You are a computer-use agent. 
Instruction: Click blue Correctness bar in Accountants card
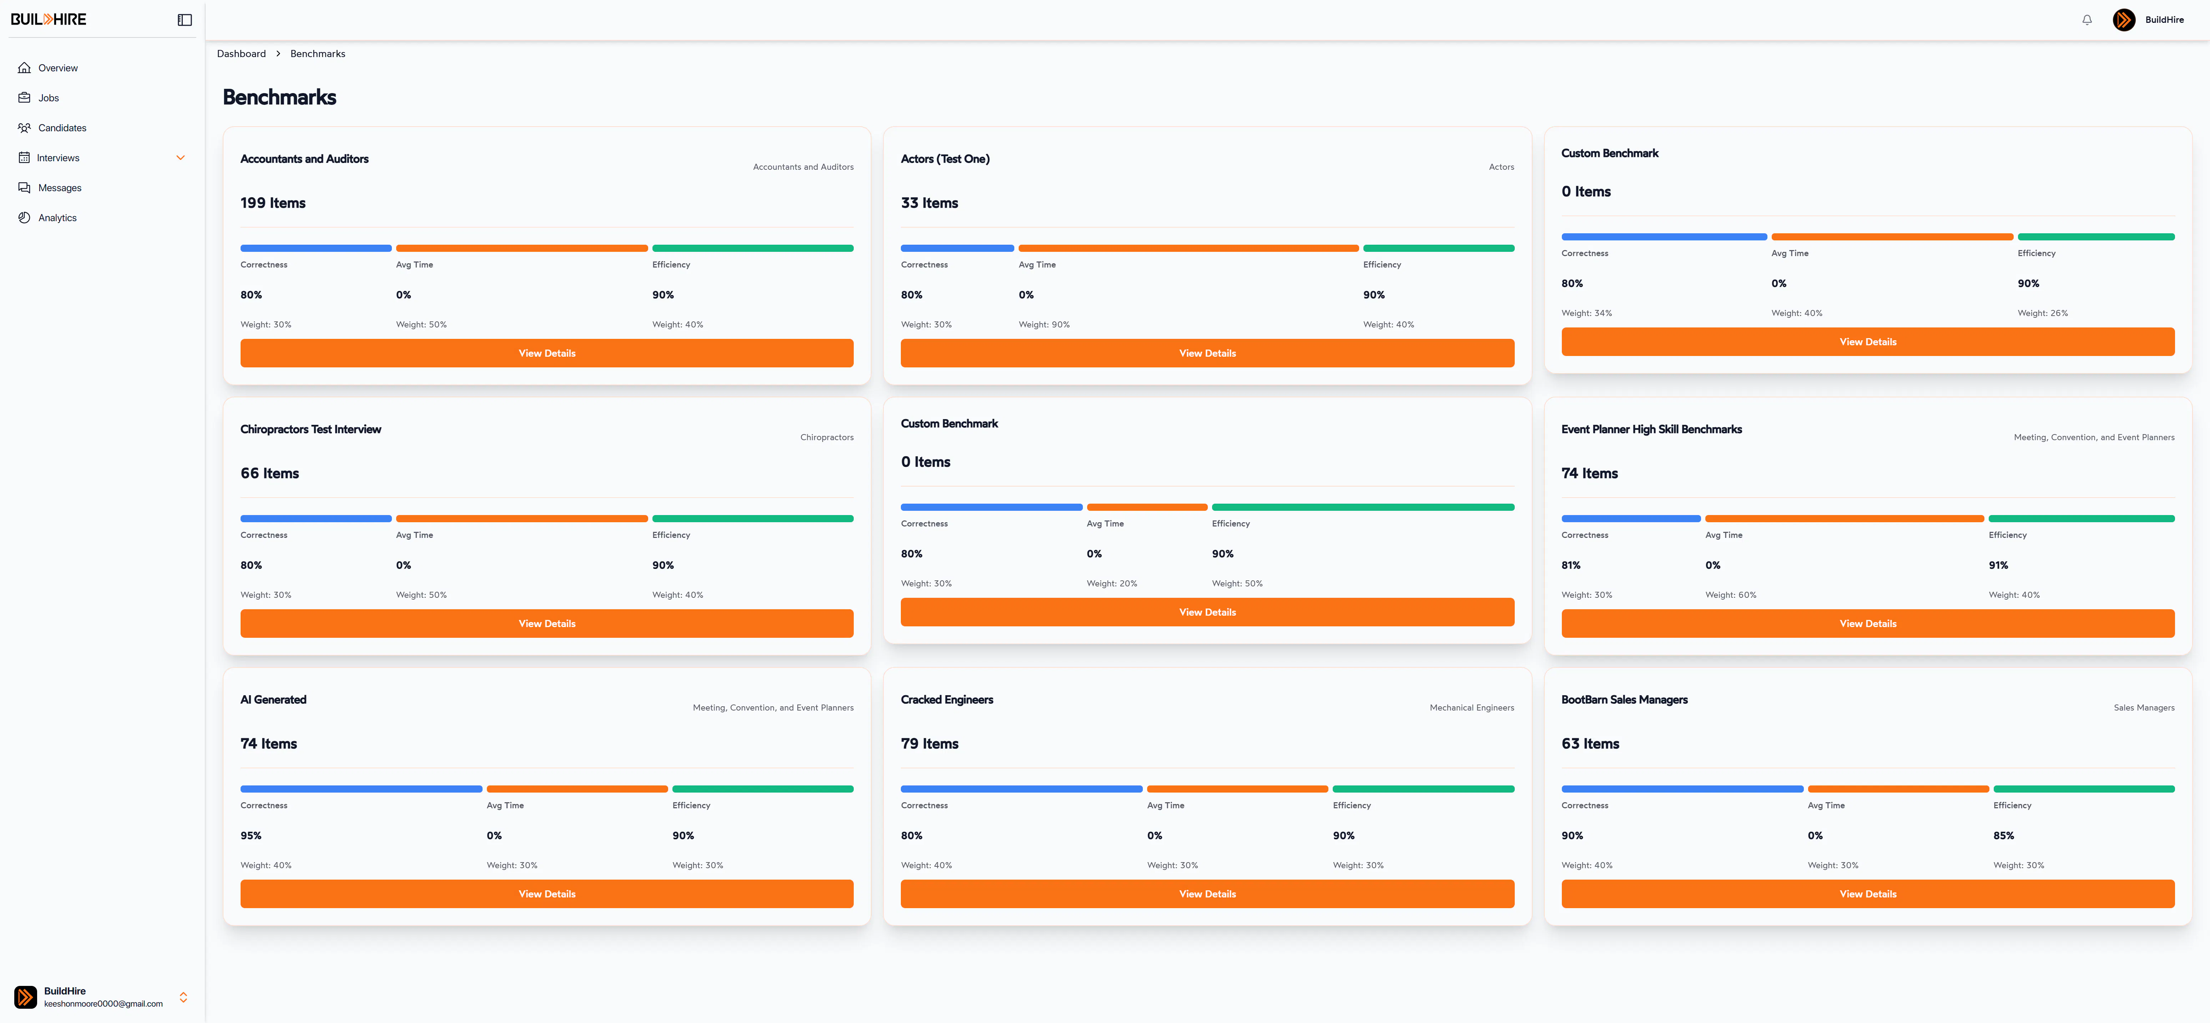[316, 248]
